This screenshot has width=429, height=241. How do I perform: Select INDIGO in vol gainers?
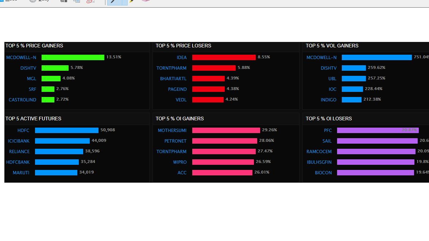(x=328, y=100)
